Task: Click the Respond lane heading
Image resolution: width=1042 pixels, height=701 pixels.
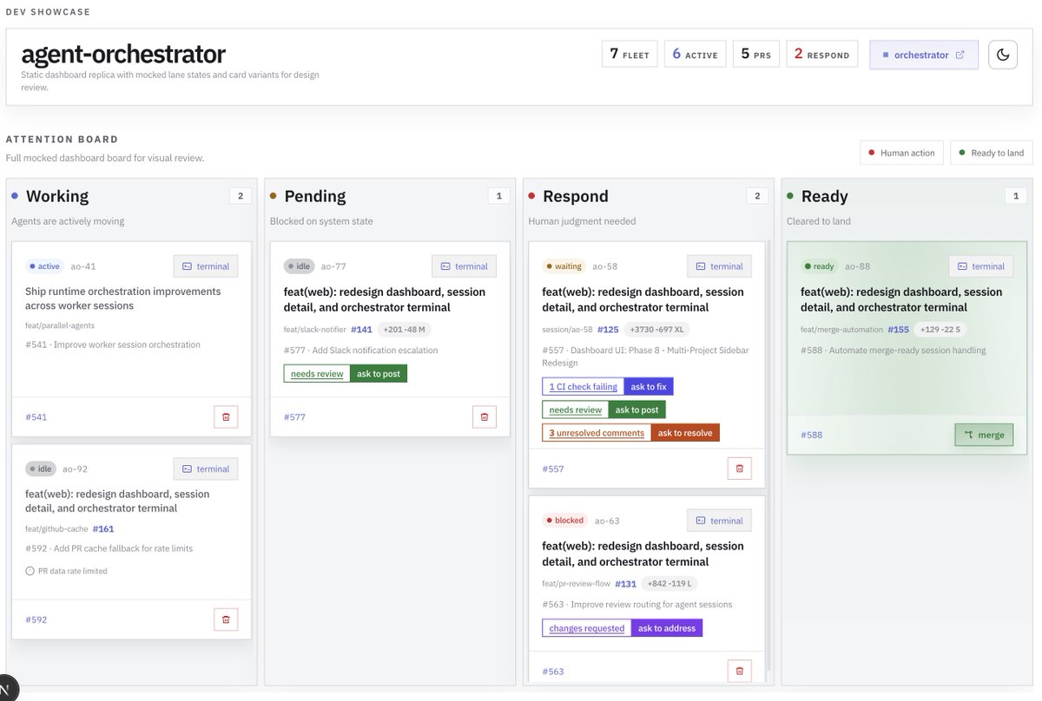Action: click(576, 196)
